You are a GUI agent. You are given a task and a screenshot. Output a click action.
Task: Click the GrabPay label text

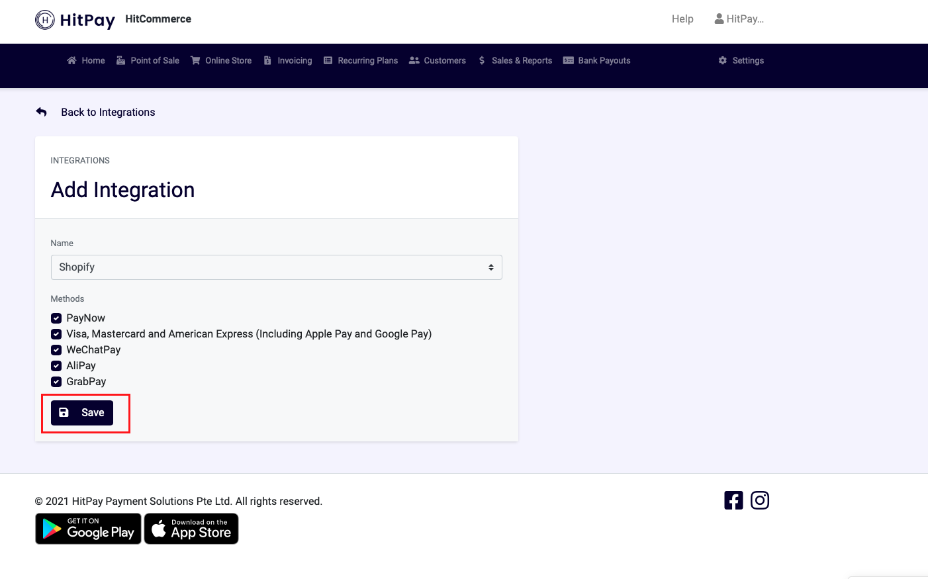[x=86, y=382]
